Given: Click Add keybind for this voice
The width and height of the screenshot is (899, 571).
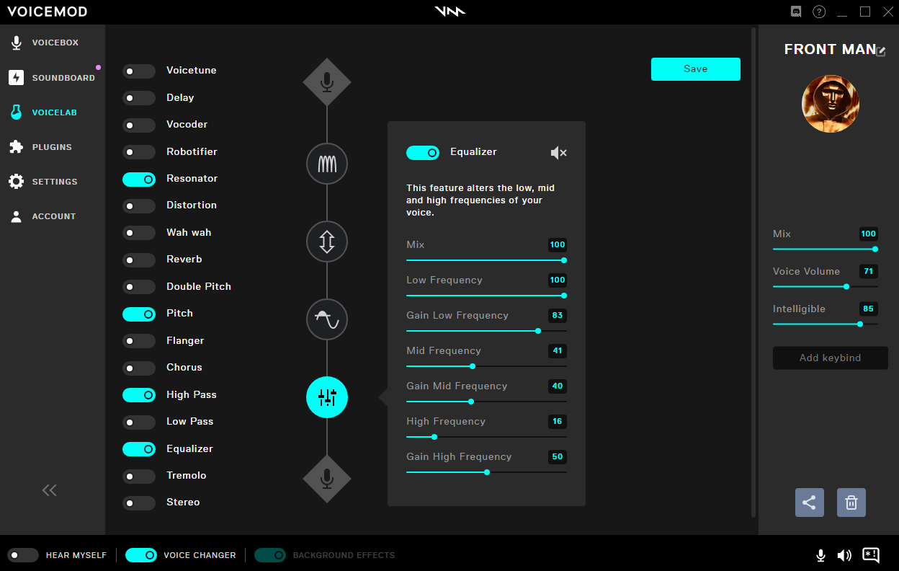Looking at the screenshot, I should click(830, 358).
